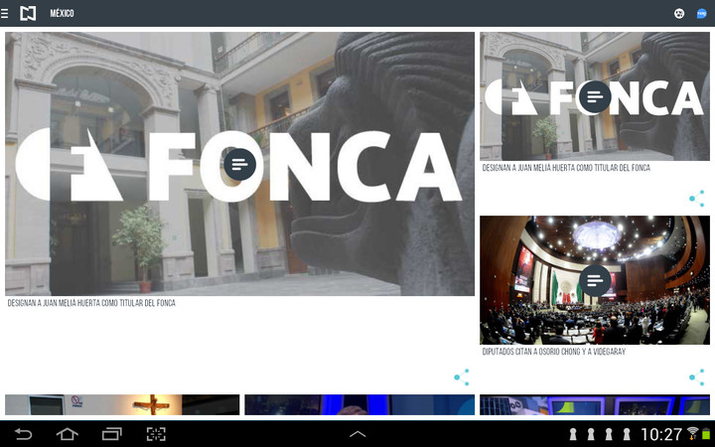This screenshot has width=715, height=447.
Task: Share the large FONCA featured article
Action: coord(462,377)
